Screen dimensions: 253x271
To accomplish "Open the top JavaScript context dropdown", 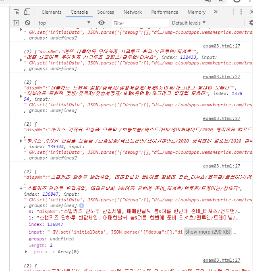I will pyautogui.click(x=64, y=23).
